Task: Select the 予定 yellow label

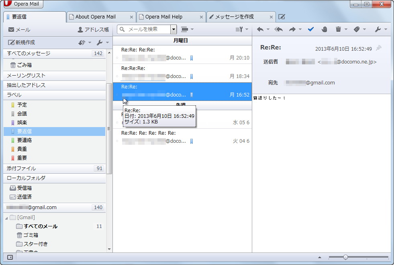Action: (55, 105)
